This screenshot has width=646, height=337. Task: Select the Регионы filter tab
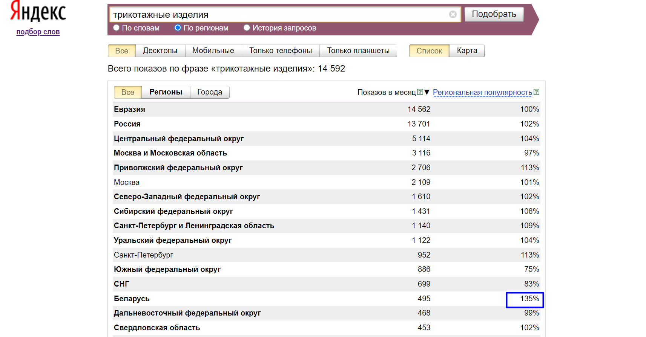click(x=166, y=92)
